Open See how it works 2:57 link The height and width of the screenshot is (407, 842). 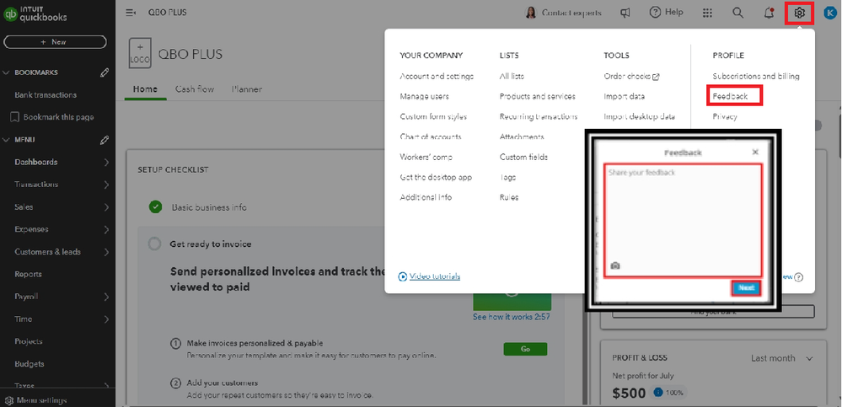point(512,317)
